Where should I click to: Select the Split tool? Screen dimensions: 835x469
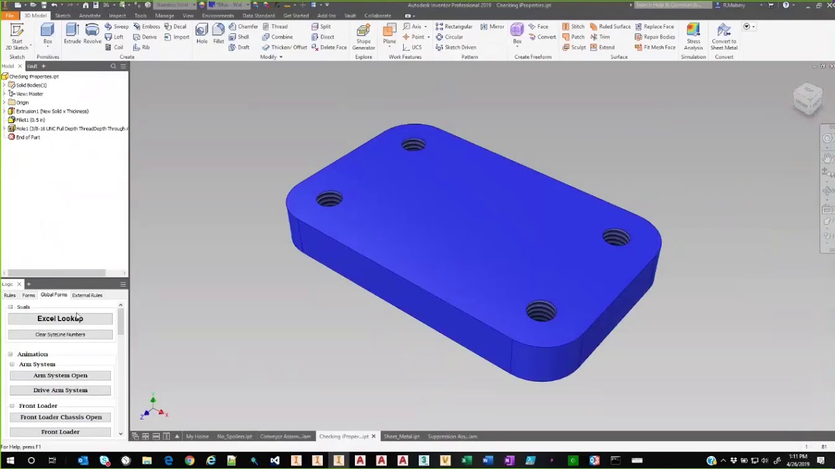point(320,27)
